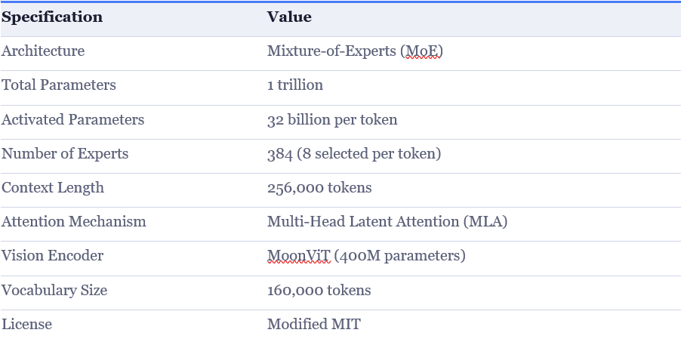Image resolution: width=681 pixels, height=342 pixels.
Task: Click the Specification column header
Action: click(x=52, y=17)
